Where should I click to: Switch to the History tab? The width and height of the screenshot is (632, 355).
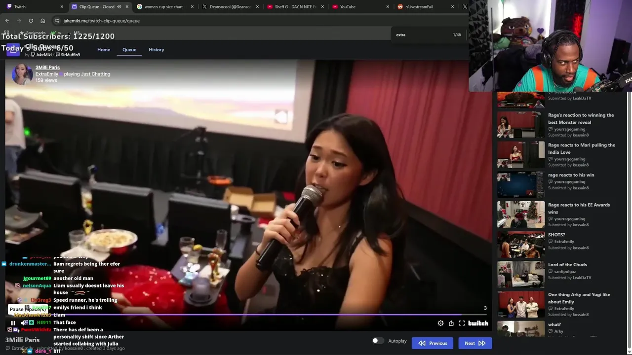coord(157,50)
